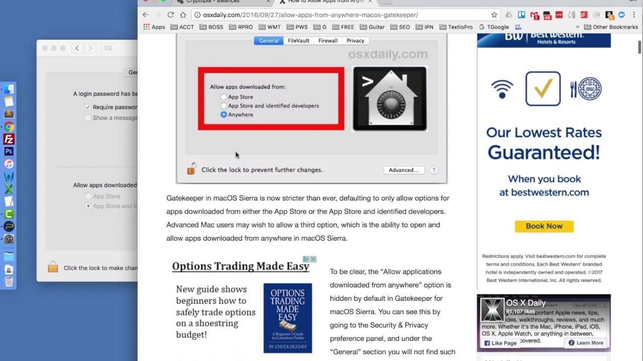Image resolution: width=643 pixels, height=361 pixels.
Task: Show hidden bookmarks with the chevron
Action: click(x=577, y=27)
